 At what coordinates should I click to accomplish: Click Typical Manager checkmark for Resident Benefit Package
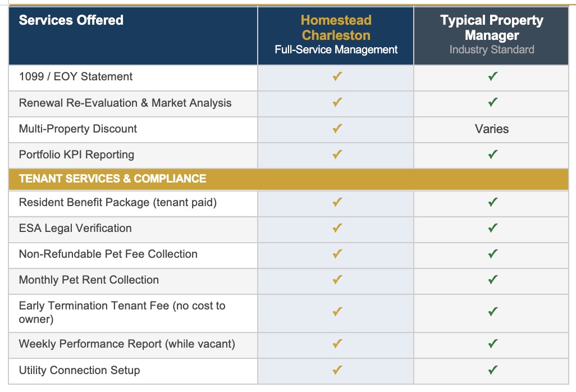point(492,202)
